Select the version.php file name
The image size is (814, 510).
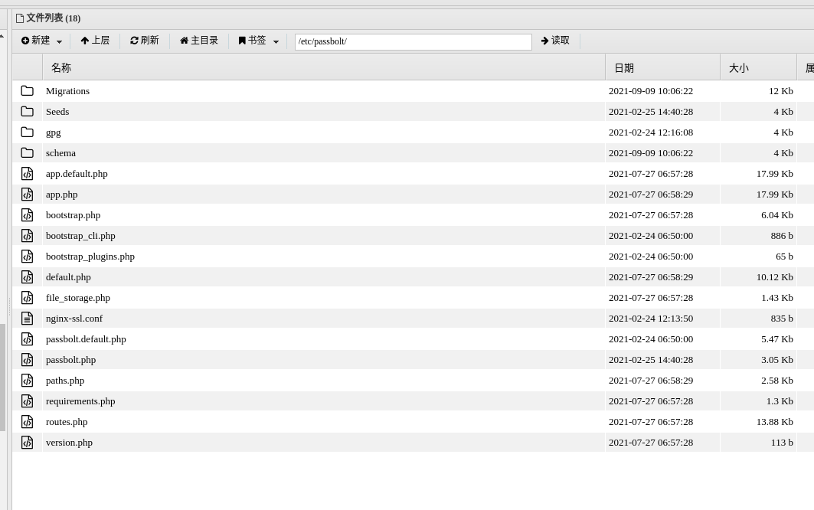(69, 443)
